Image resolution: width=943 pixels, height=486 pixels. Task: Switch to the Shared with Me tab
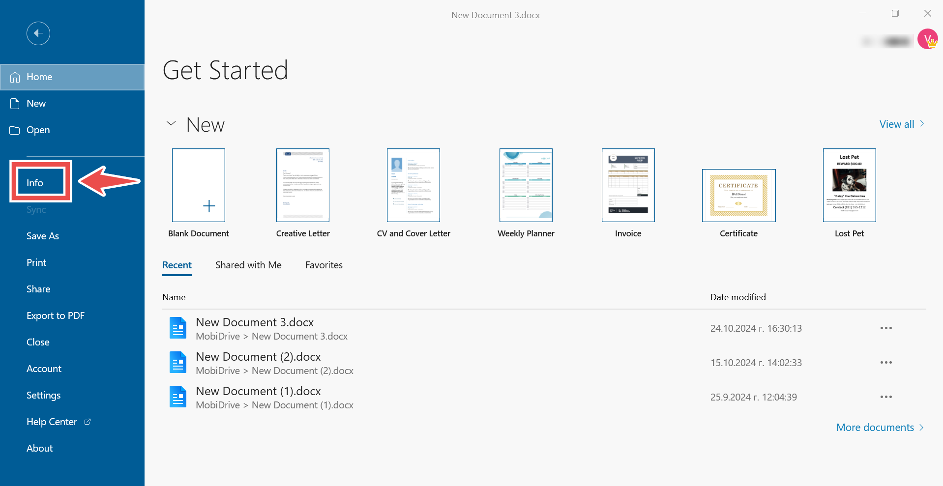point(248,265)
